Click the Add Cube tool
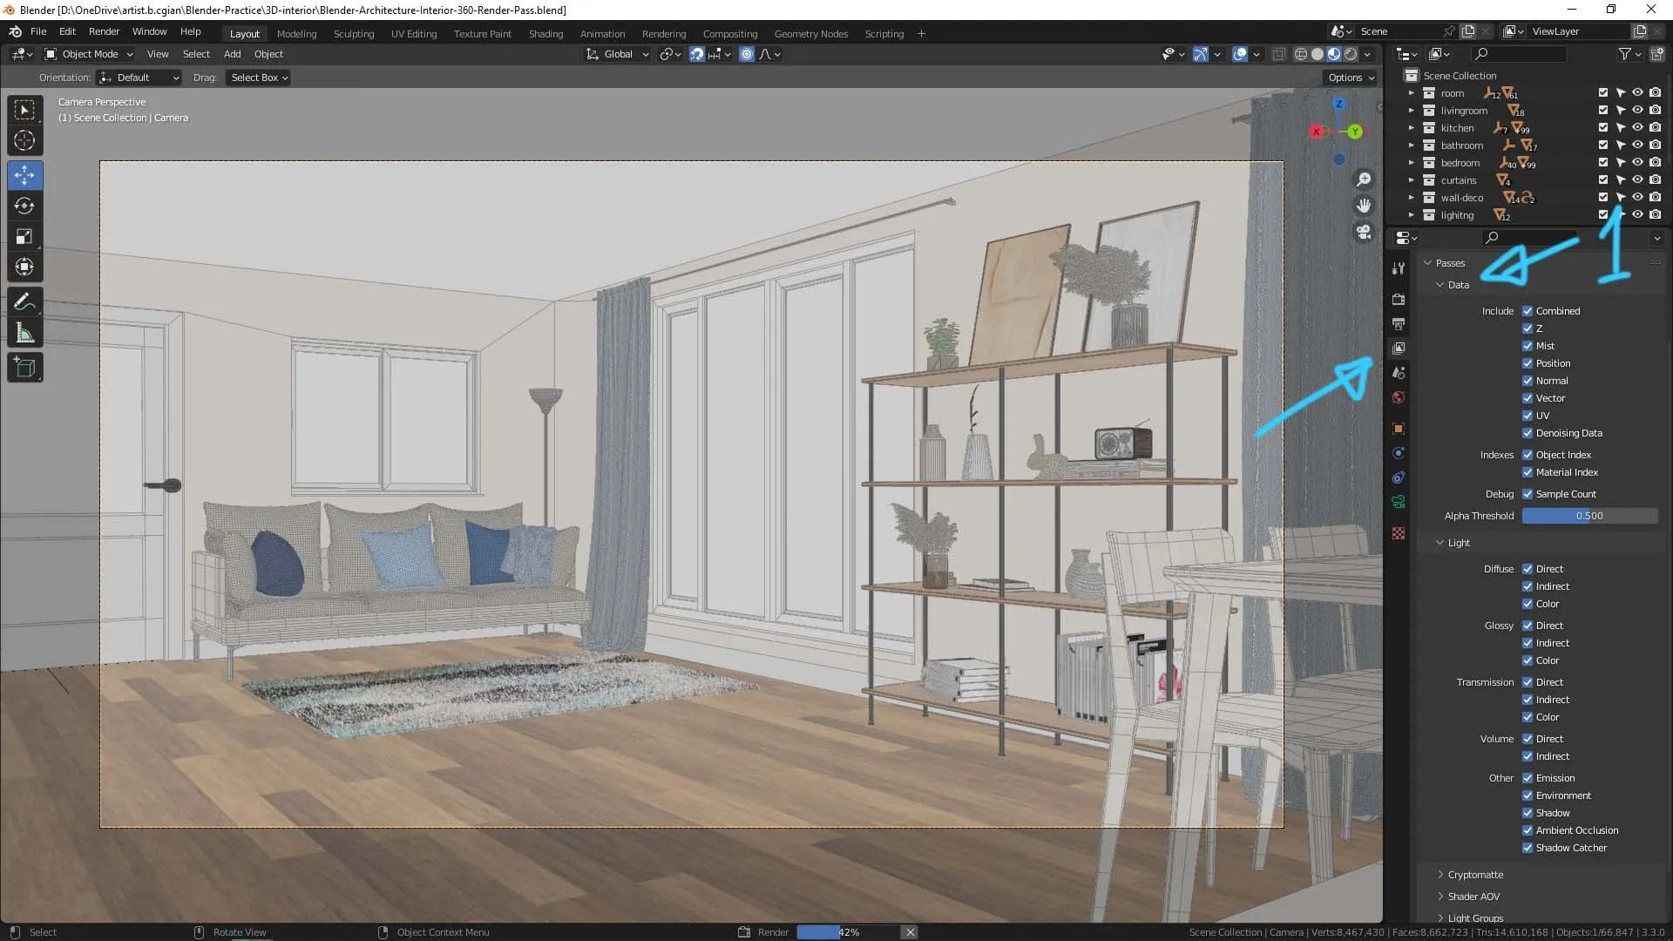The height and width of the screenshot is (941, 1673). tap(24, 368)
